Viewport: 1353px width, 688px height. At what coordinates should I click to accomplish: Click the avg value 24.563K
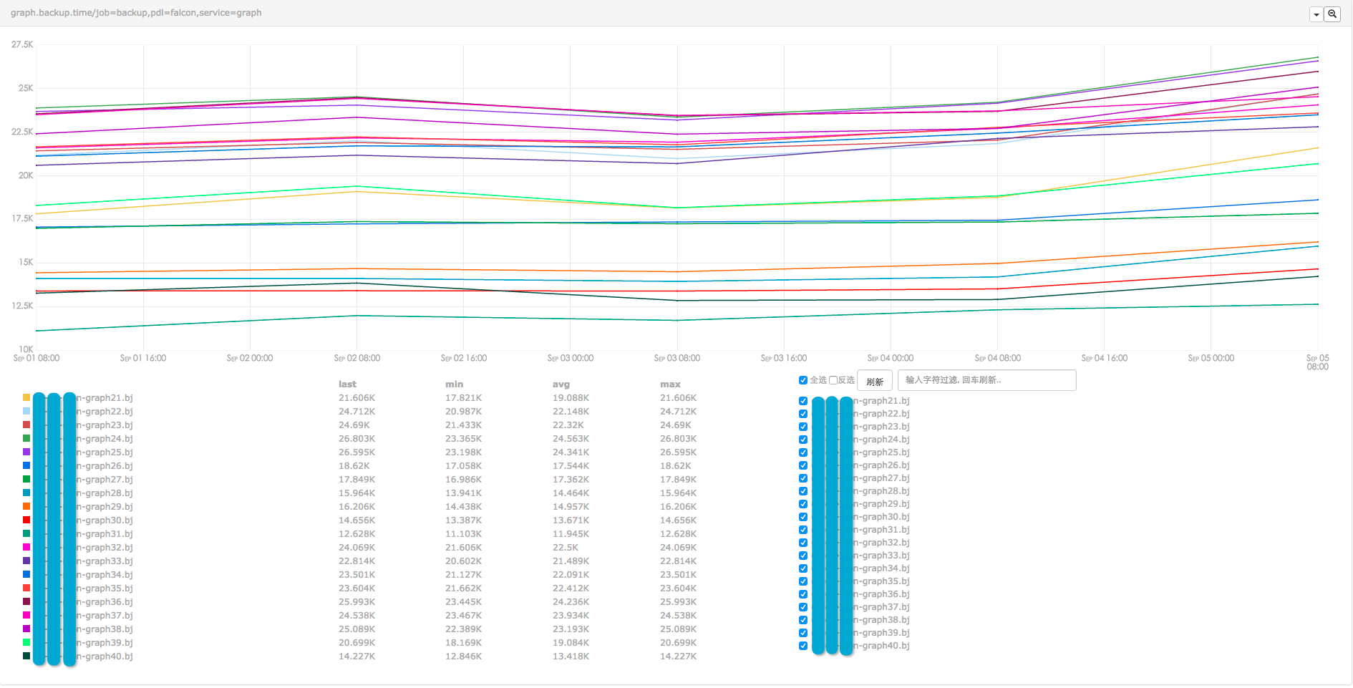(571, 439)
